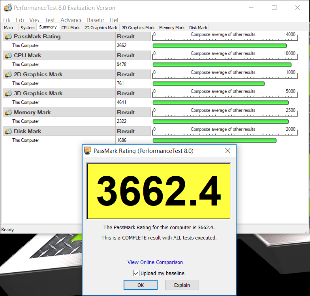This screenshot has height=296, width=310.
Task: Click the Explain button
Action: [182, 285]
